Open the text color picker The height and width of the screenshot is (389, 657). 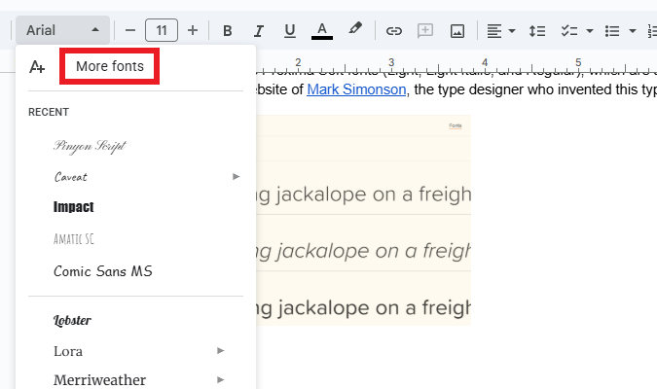(322, 30)
